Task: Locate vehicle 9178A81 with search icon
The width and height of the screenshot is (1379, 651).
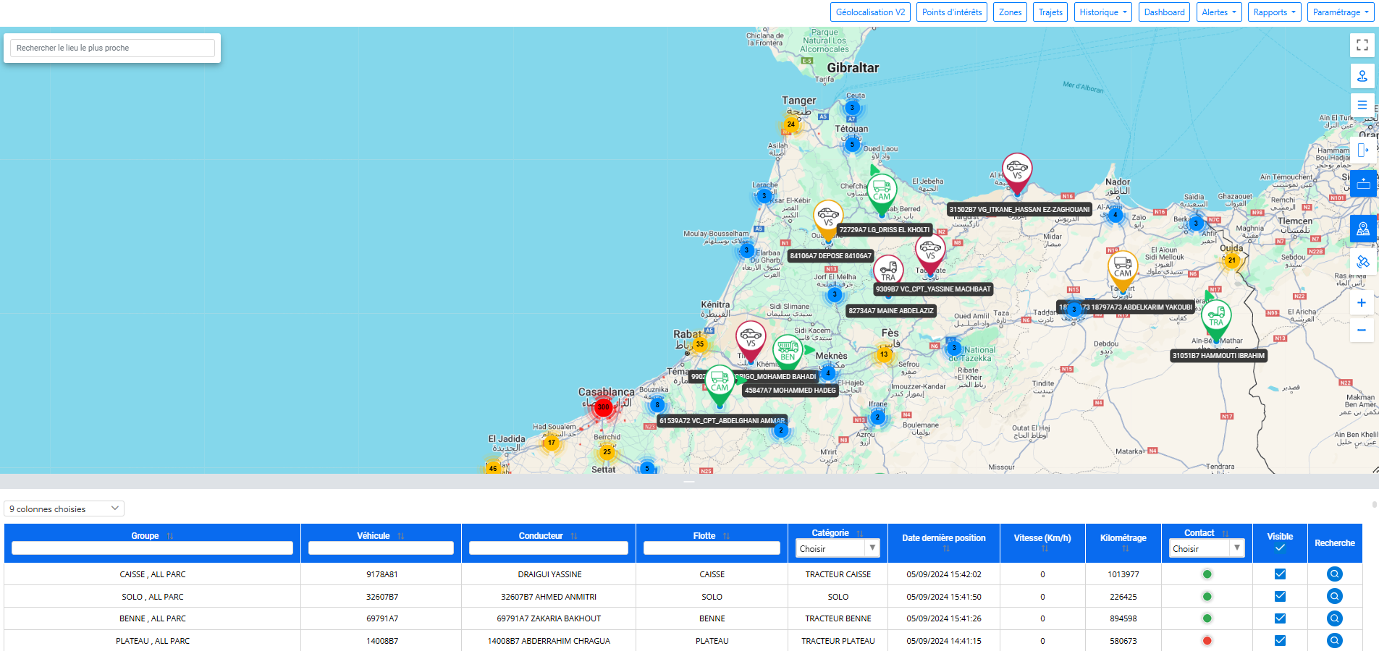Action: (1334, 574)
